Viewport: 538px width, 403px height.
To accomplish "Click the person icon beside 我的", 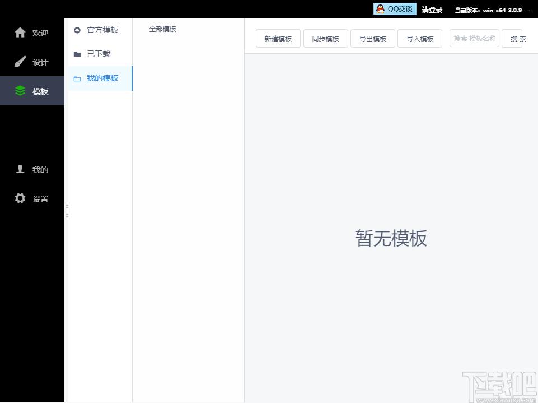I will pyautogui.click(x=20, y=169).
